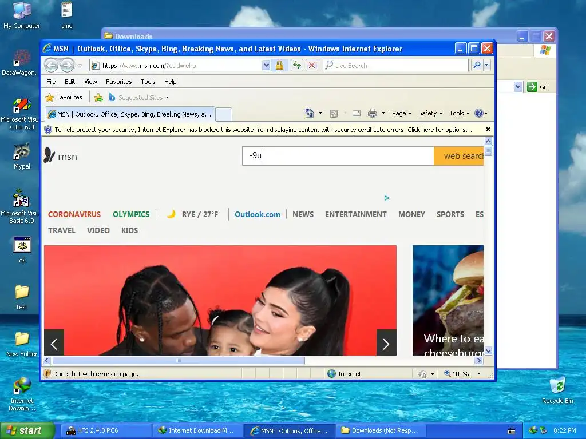Image resolution: width=586 pixels, height=439 pixels.
Task: Go to the NEWS section
Action: (303, 215)
